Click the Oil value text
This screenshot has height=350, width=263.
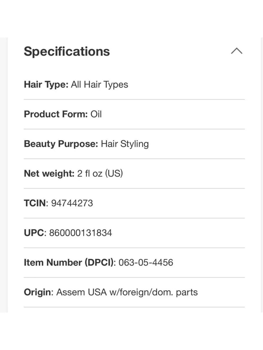coord(96,114)
